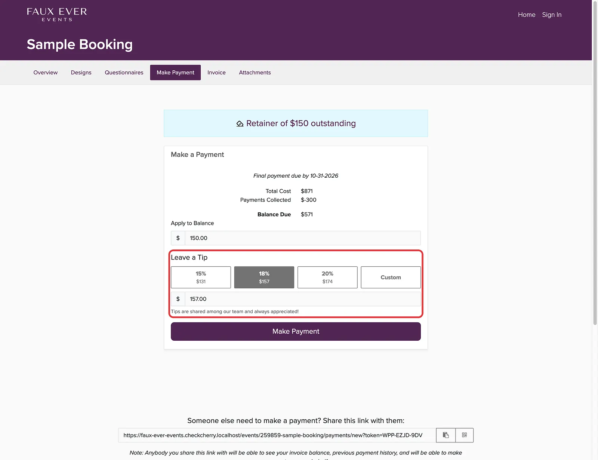View the Attachments tab
Screen dimensions: 598x460
click(x=255, y=73)
